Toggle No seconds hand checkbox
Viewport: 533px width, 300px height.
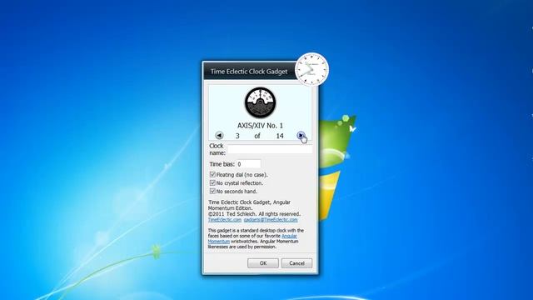point(212,191)
